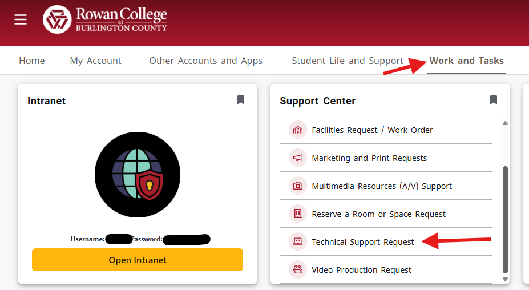The image size is (529, 290).
Task: Click the Support Center scrollbar thumb
Action: click(505, 219)
